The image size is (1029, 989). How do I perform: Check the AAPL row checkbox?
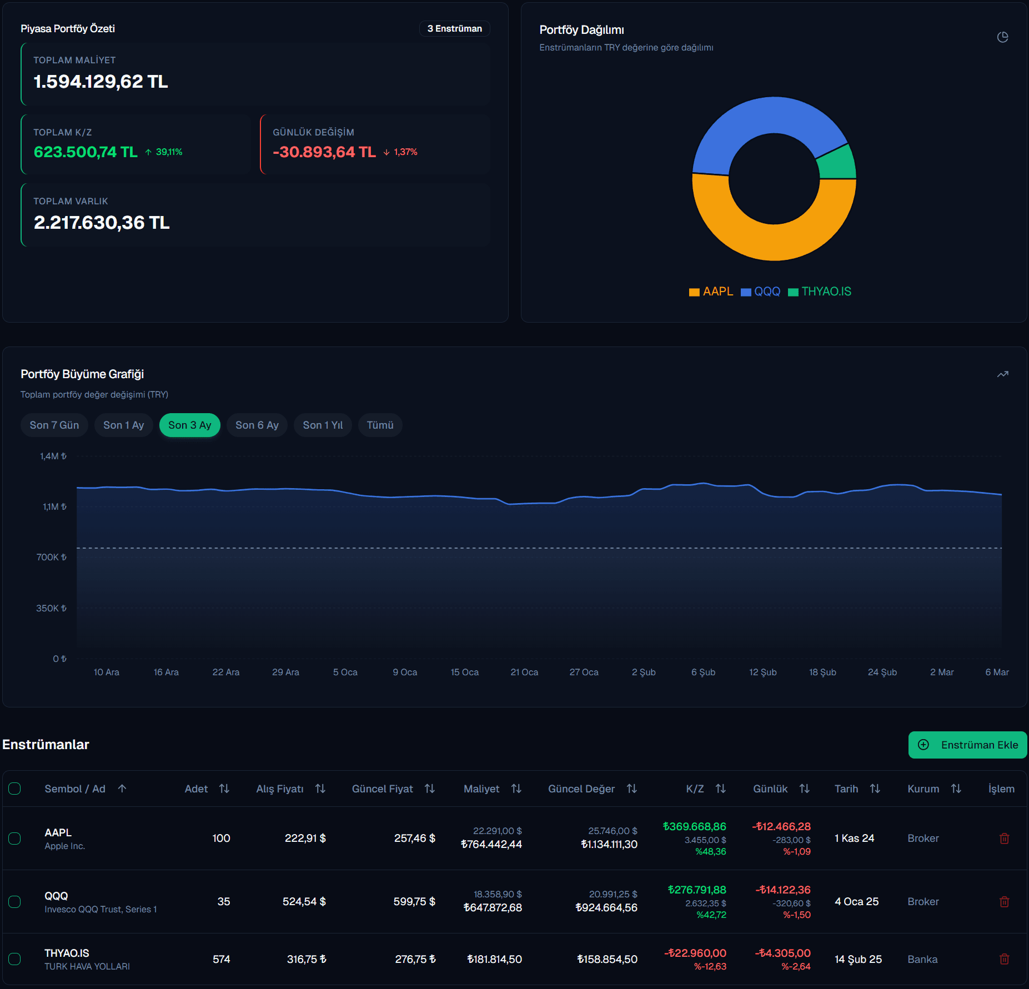pyautogui.click(x=15, y=839)
